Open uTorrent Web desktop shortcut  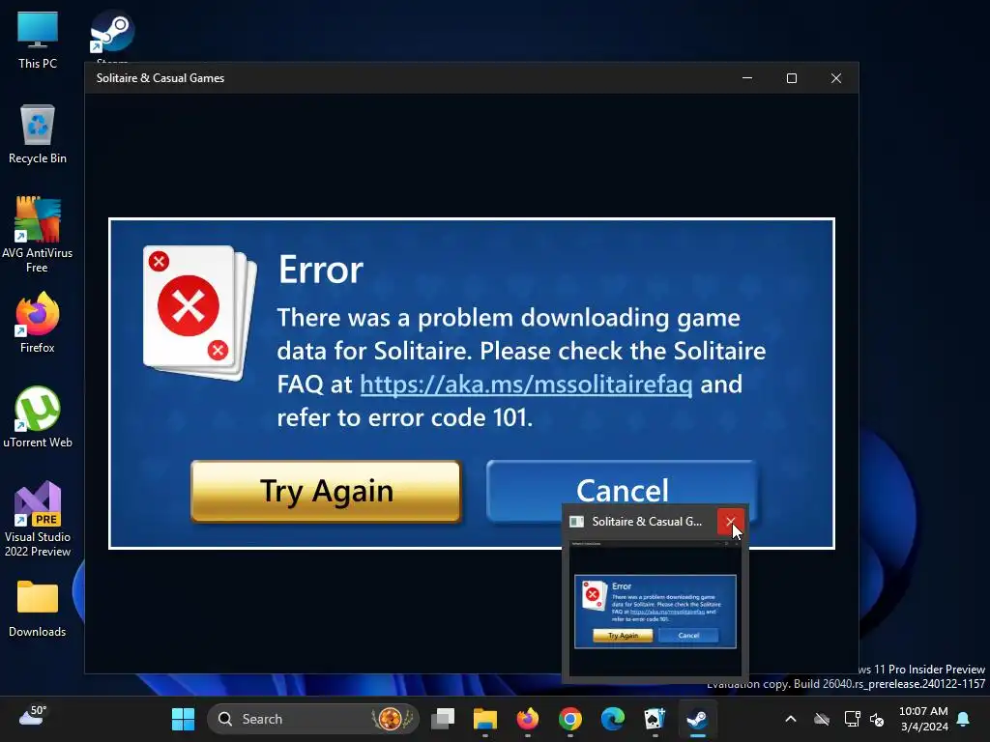pyautogui.click(x=38, y=417)
